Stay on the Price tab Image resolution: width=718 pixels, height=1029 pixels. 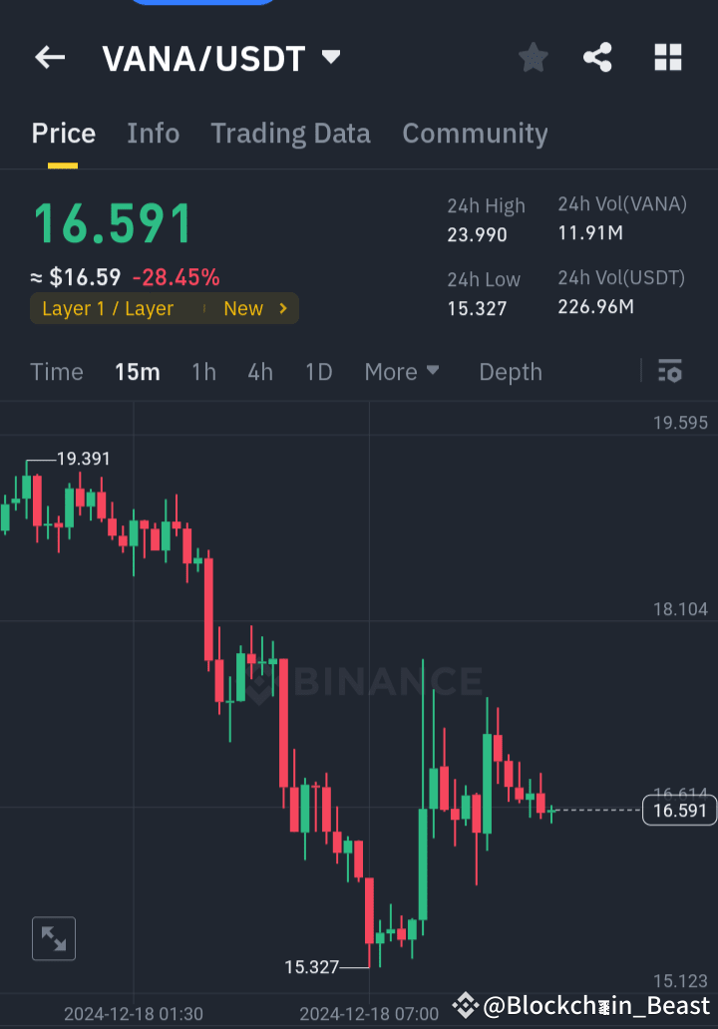tap(63, 133)
